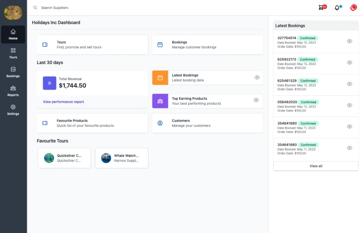Open Reports in the sidebar
The image size is (363, 233).
(13, 91)
